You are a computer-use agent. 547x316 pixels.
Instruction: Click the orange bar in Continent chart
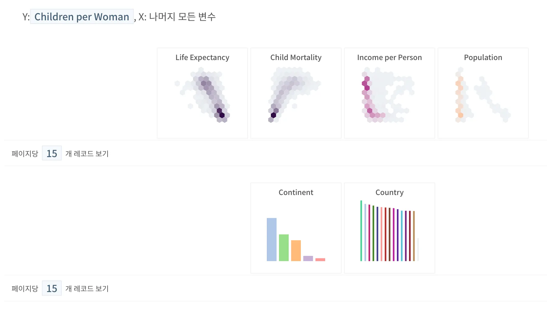296,250
